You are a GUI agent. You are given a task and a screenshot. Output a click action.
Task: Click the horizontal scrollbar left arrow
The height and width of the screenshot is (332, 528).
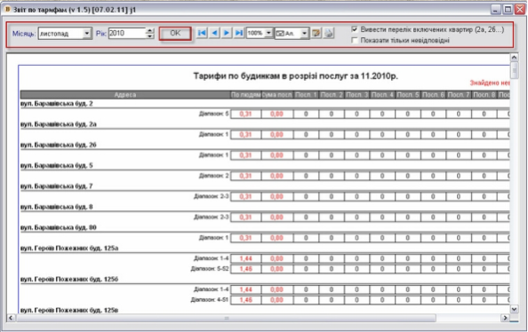[11, 318]
